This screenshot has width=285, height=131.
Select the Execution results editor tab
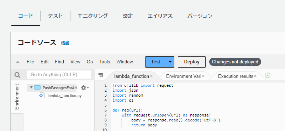pyautogui.click(x=235, y=76)
